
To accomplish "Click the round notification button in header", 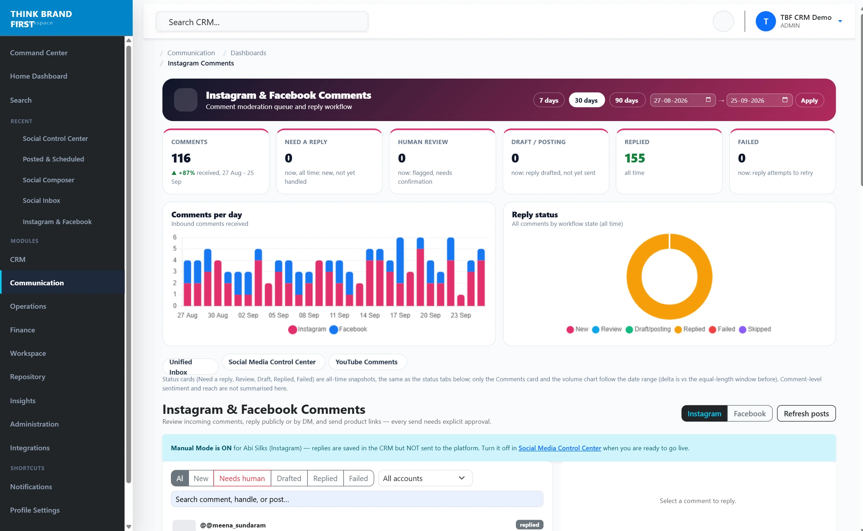I will click(x=723, y=21).
